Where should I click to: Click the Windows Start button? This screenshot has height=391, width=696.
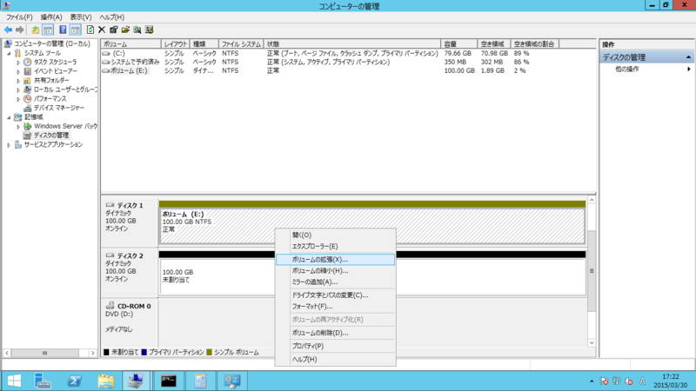pyautogui.click(x=14, y=381)
